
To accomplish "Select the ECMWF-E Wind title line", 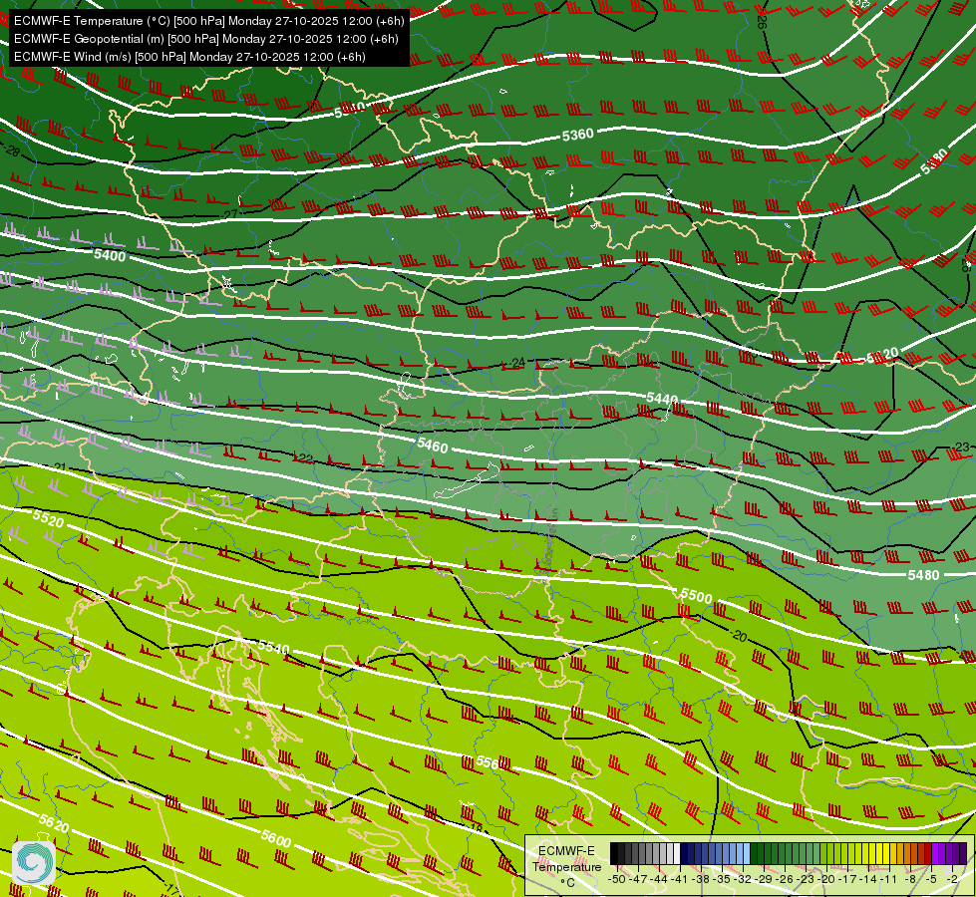I will click(189, 57).
